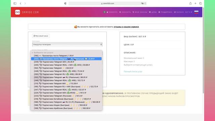
Task: Click the notification counter badge in header
Action: (104, 12)
